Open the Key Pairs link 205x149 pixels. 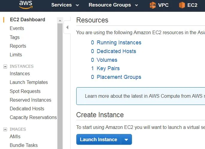click(x=108, y=68)
